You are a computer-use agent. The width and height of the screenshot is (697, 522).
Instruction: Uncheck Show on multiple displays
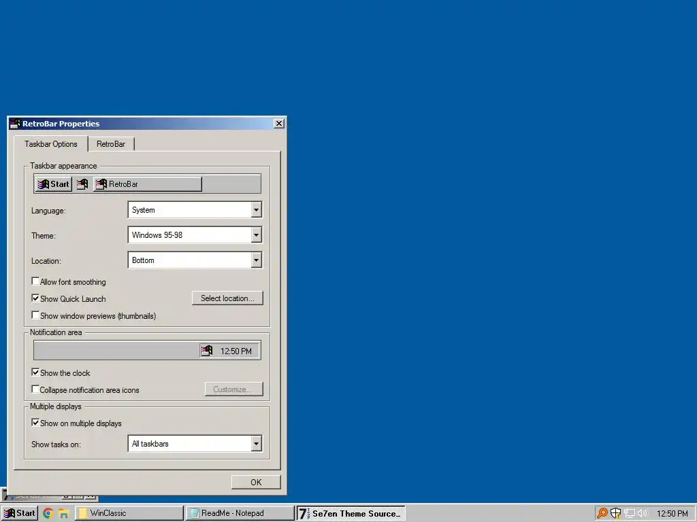tap(35, 423)
